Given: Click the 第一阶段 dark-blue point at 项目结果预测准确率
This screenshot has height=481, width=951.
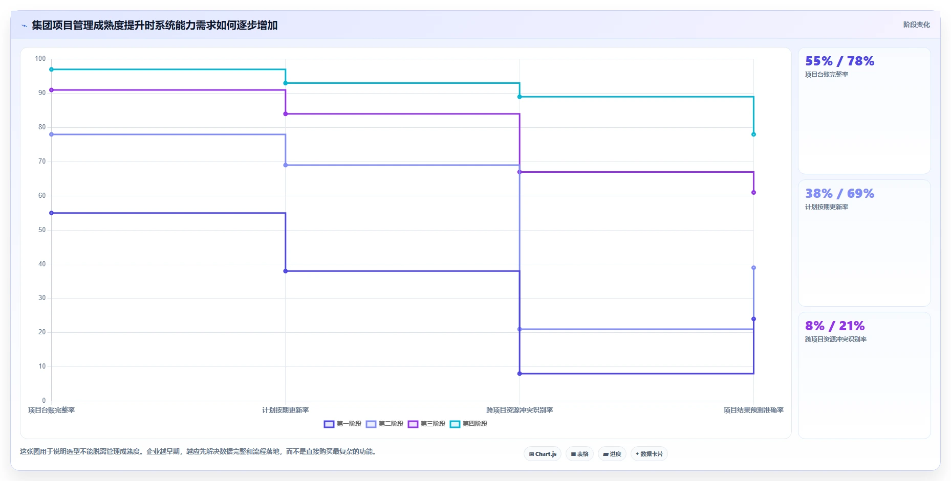Looking at the screenshot, I should pos(753,319).
